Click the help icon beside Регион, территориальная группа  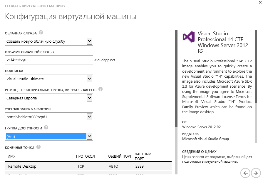coord(100,89)
